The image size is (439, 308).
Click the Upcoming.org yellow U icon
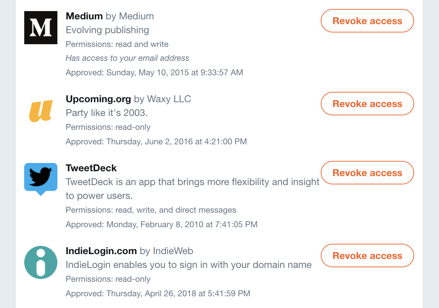coord(41,110)
